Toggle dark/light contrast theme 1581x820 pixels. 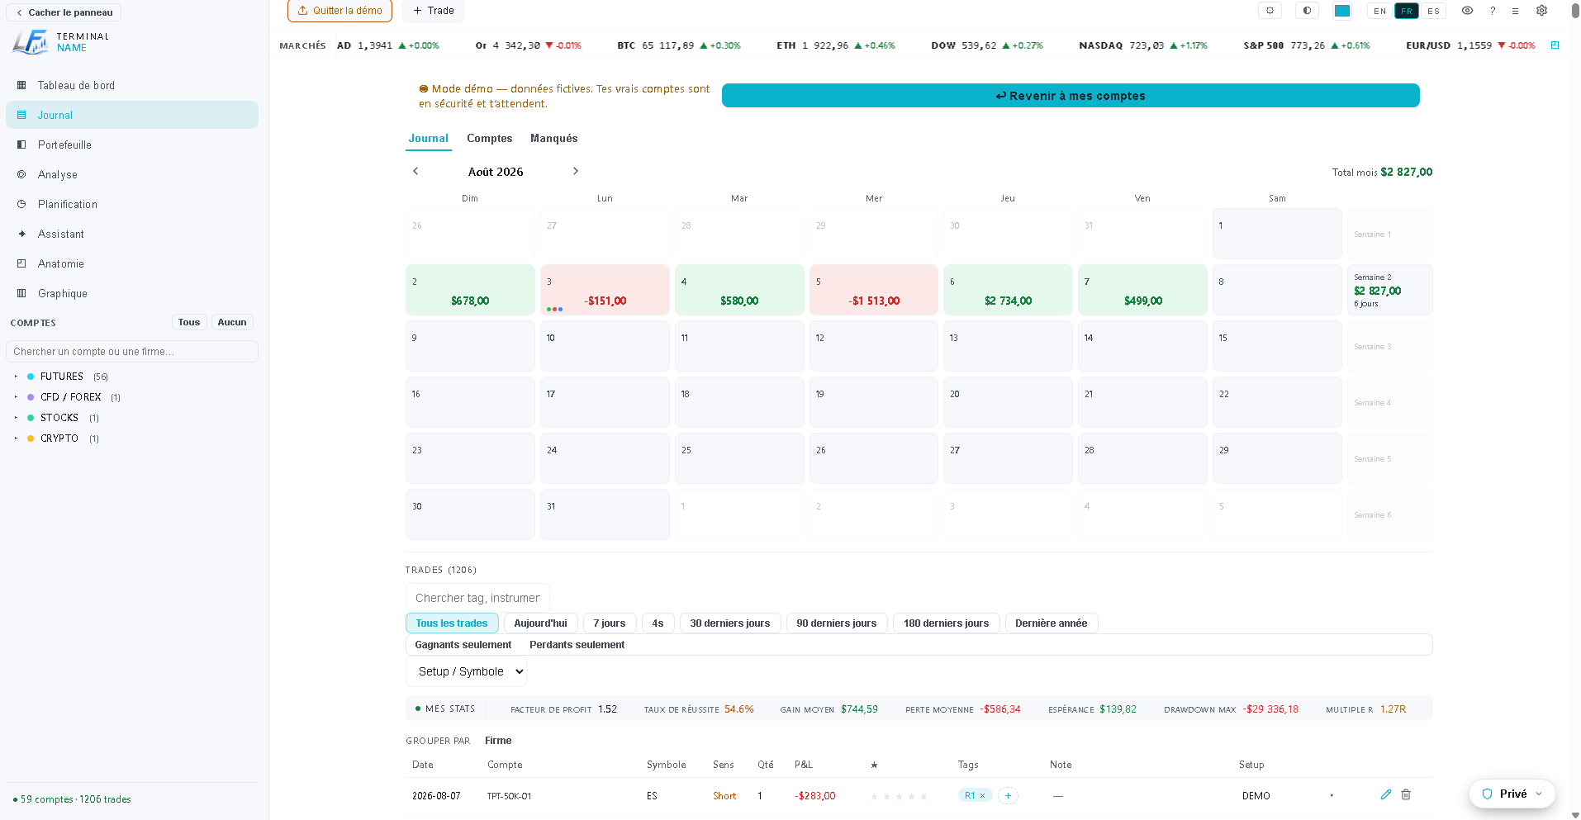(x=1307, y=11)
